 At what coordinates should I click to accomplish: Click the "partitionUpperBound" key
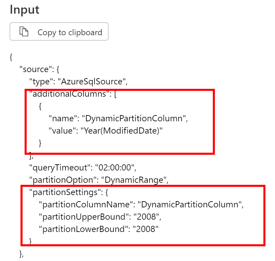(x=84, y=217)
